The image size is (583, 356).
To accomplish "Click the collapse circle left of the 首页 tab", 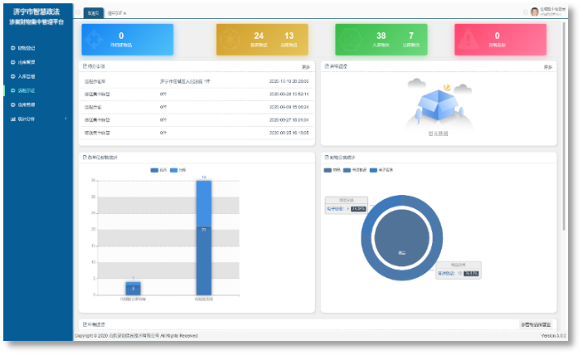I will [x=78, y=12].
